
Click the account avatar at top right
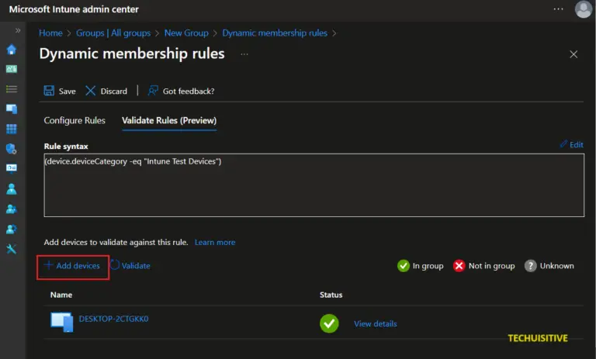(583, 9)
